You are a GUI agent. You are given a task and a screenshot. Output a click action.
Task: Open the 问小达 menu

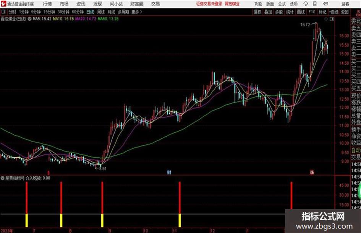point(116,4)
